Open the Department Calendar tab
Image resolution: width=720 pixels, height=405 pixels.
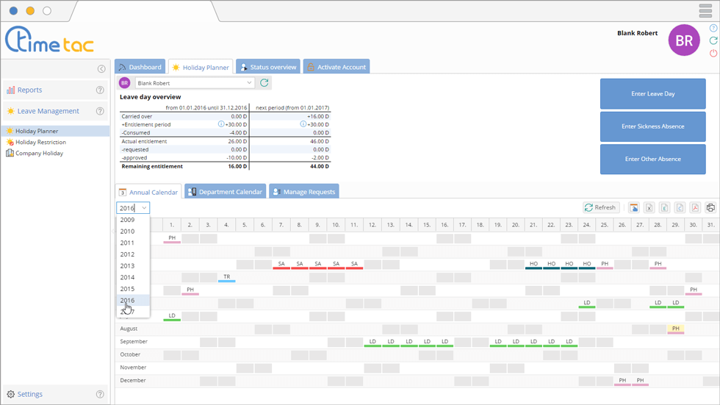pos(225,192)
